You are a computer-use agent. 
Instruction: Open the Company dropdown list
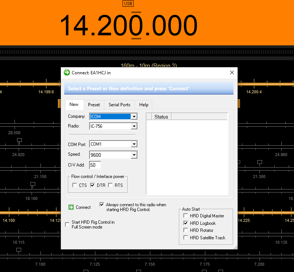(134, 117)
